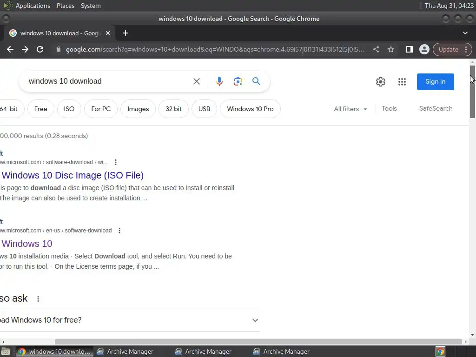Click the results count text
The width and height of the screenshot is (476, 357).
click(44, 136)
